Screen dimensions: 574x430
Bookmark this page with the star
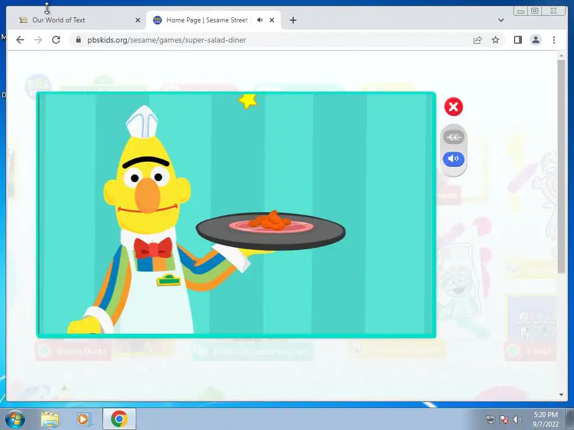496,40
